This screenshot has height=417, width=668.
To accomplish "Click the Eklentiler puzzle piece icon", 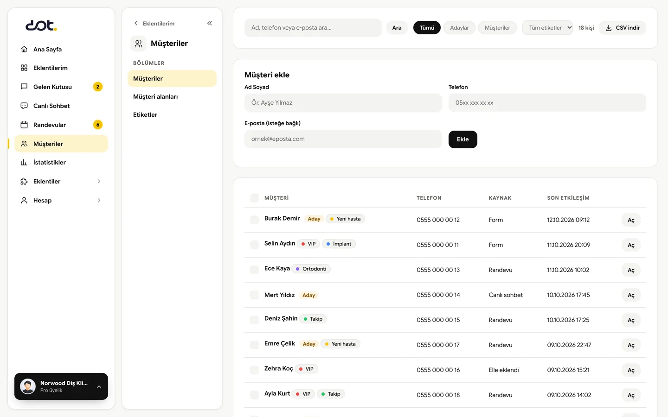I will click(24, 181).
